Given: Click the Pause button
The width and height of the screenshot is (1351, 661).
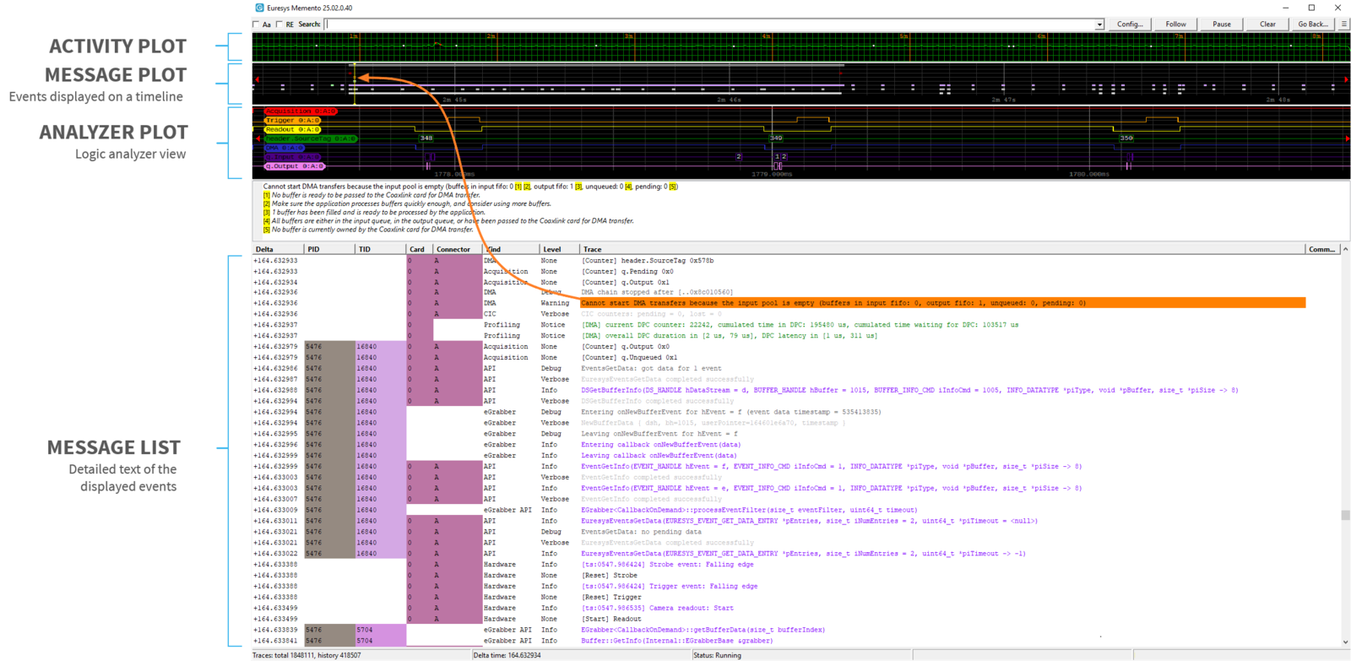Looking at the screenshot, I should click(x=1221, y=24).
